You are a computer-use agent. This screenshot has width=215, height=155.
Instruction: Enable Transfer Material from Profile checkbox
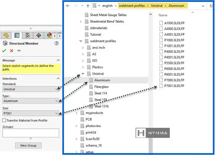point(4,120)
